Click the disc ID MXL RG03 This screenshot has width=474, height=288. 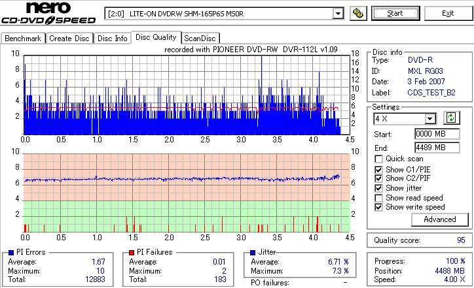click(x=426, y=71)
